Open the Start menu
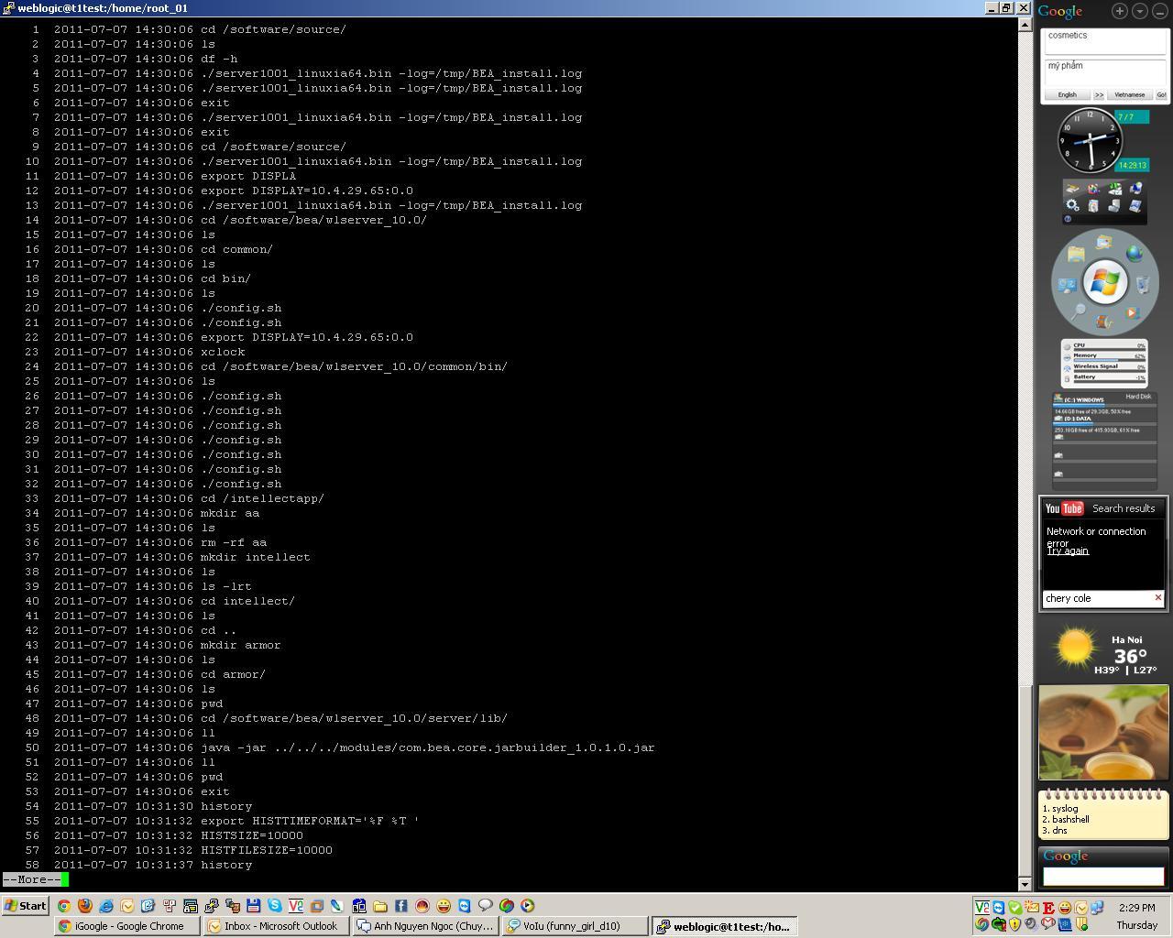This screenshot has width=1173, height=938. (23, 906)
